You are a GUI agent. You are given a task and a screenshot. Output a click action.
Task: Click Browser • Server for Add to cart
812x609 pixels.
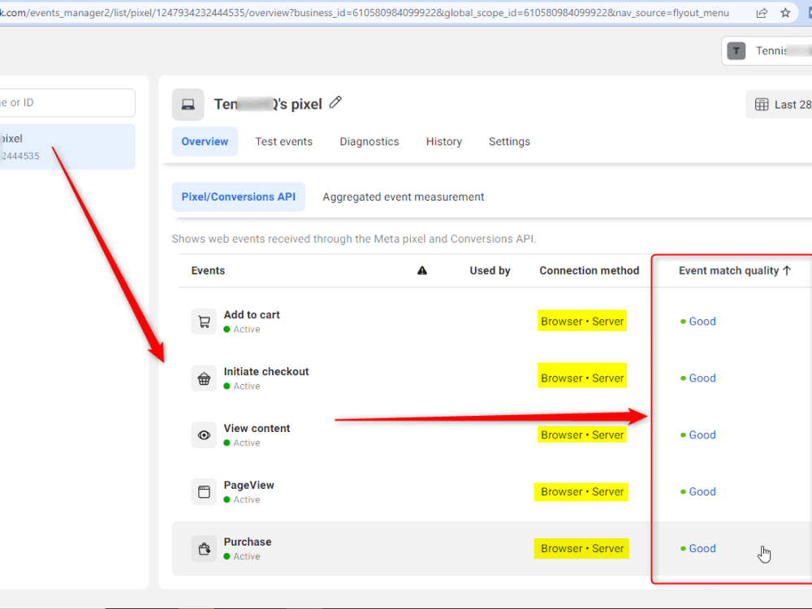tap(582, 321)
